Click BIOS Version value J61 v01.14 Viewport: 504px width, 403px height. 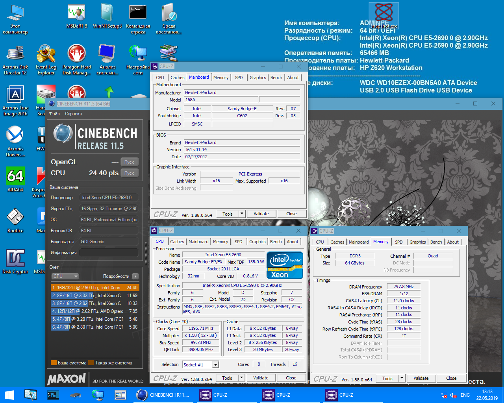242,150
